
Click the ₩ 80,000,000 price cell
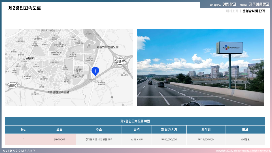[x=168, y=139]
